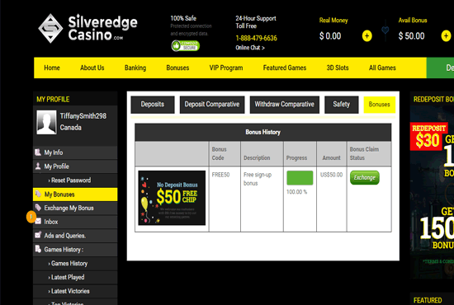Open the orange Inbox notification badge

tap(31, 217)
